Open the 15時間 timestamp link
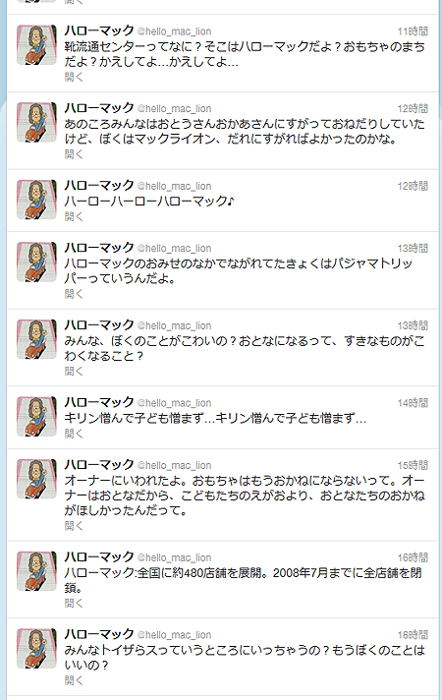442x700 pixels. (x=413, y=465)
